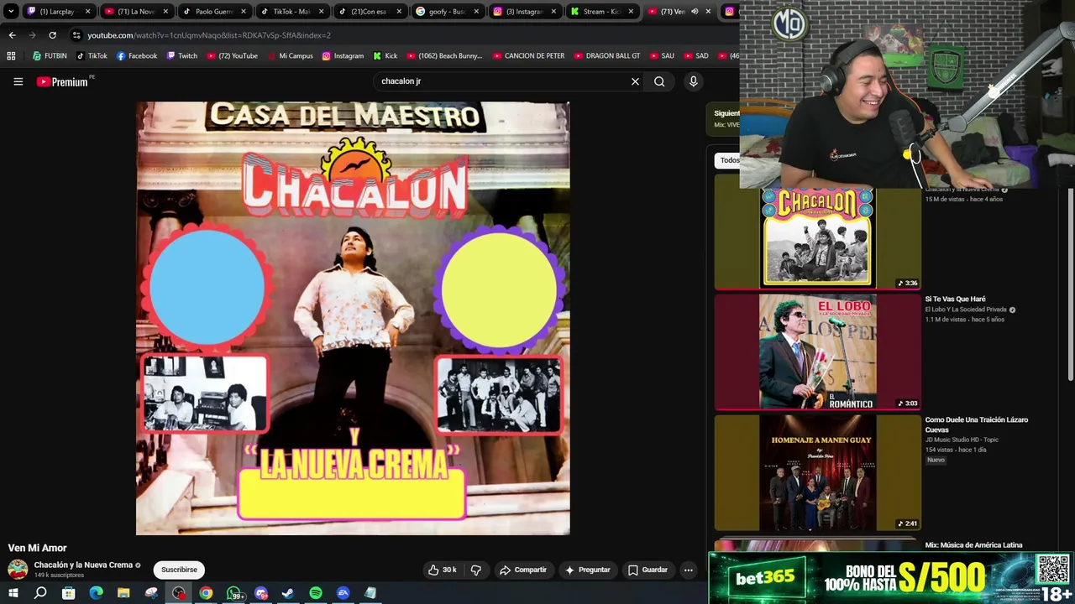Open the Twitch bookmark
The image size is (1075, 604).
[181, 56]
